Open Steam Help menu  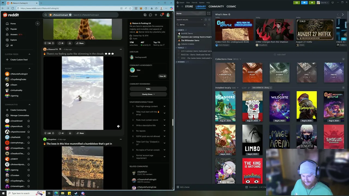point(208,2)
